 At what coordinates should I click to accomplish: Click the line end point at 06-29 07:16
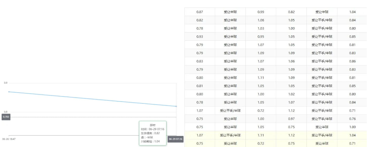coord(176,106)
